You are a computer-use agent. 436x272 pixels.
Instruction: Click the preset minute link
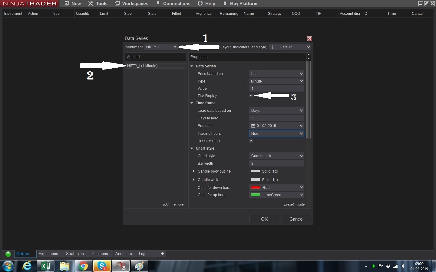(x=294, y=205)
